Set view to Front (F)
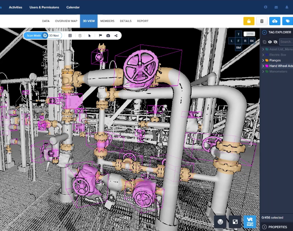The image size is (293, 231). pos(238,41)
